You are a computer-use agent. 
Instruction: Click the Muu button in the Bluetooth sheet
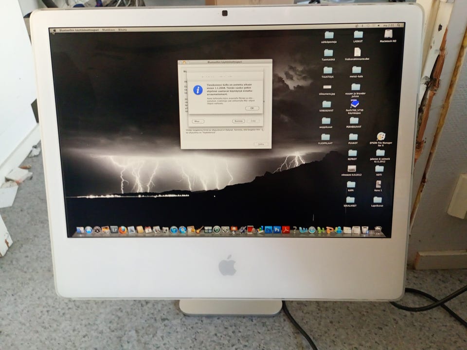pos(198,122)
